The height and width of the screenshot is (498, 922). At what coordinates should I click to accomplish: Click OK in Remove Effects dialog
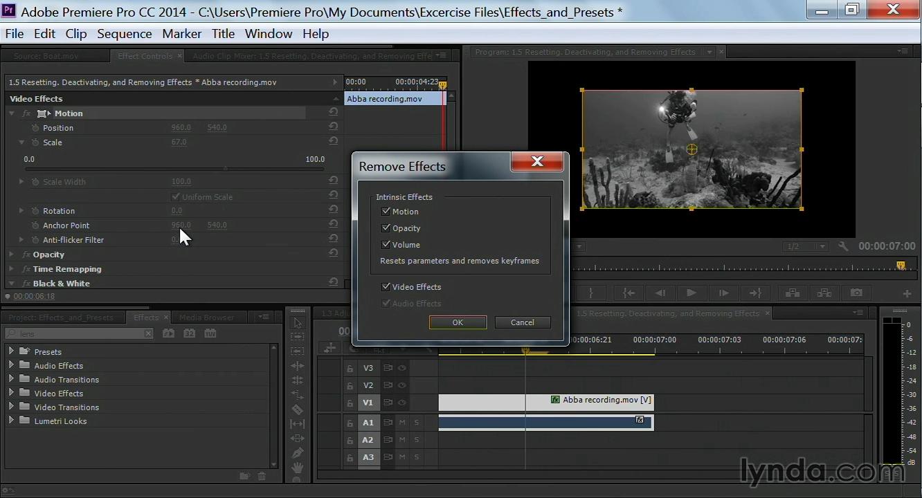click(x=458, y=322)
